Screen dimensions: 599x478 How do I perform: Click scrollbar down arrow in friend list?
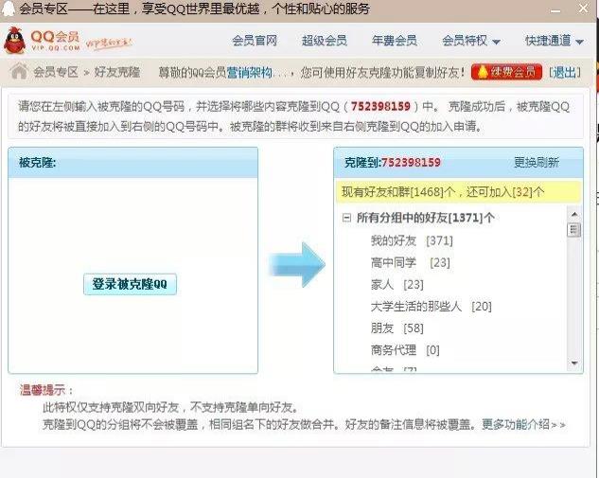coord(574,363)
